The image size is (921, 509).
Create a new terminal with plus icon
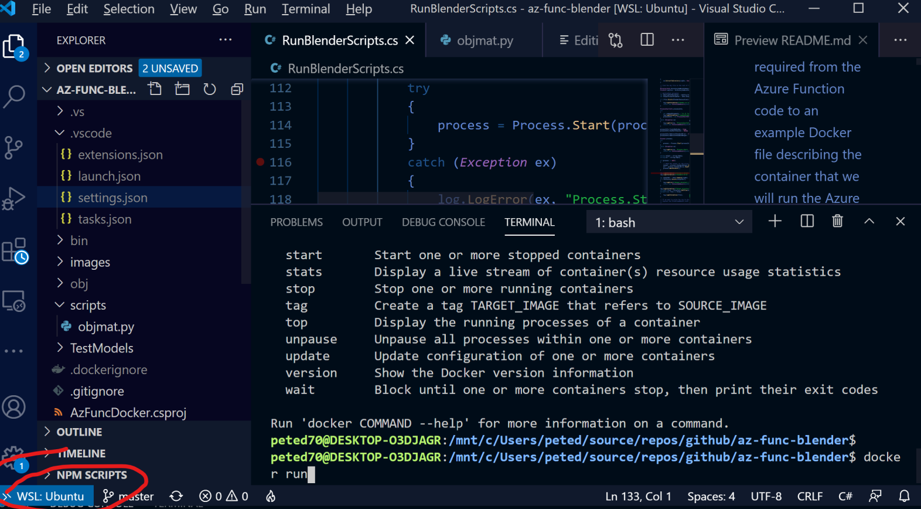tap(775, 221)
